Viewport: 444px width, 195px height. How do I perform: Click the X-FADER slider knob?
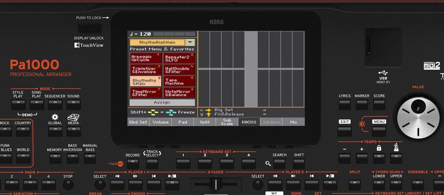[216, 184]
